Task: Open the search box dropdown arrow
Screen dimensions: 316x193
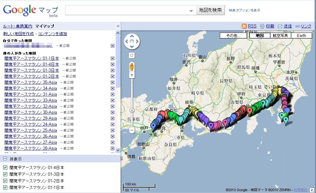Action: (191, 11)
